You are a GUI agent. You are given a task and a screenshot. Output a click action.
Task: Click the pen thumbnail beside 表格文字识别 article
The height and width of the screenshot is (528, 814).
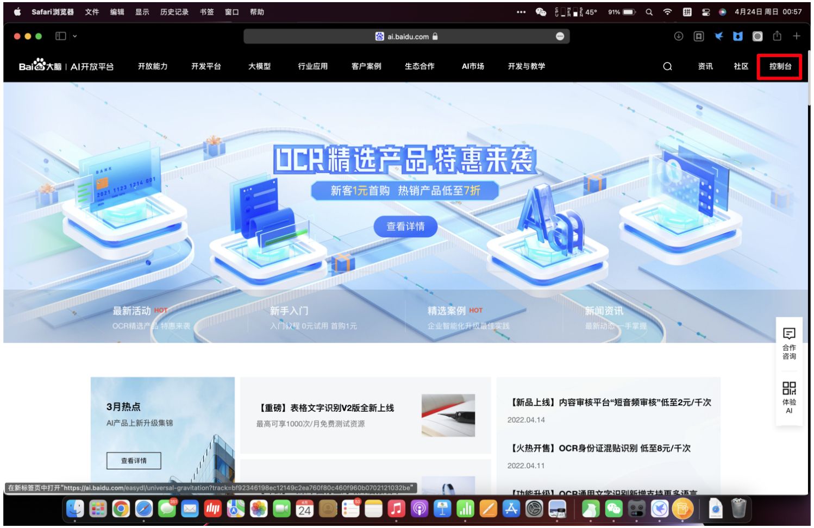(x=448, y=416)
